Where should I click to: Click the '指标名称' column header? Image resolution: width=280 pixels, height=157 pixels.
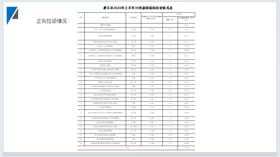105,17
